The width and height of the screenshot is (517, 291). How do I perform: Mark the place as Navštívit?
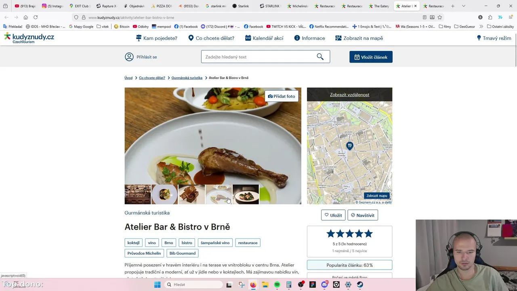click(x=363, y=215)
